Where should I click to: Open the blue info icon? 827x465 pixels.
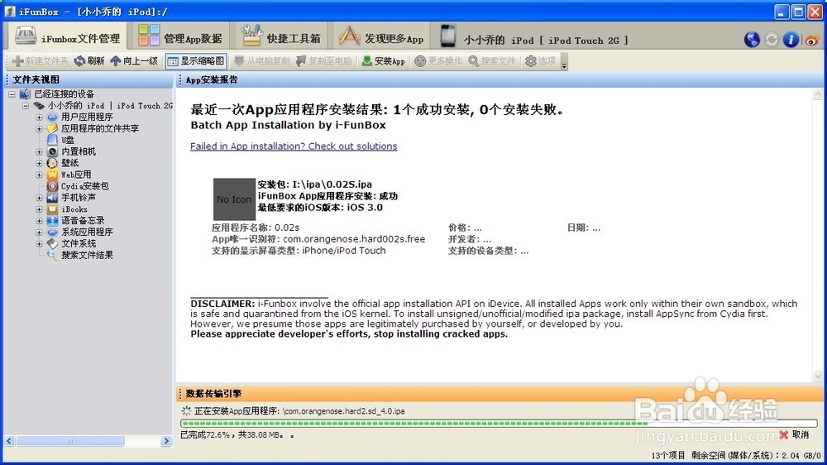pyautogui.click(x=791, y=39)
